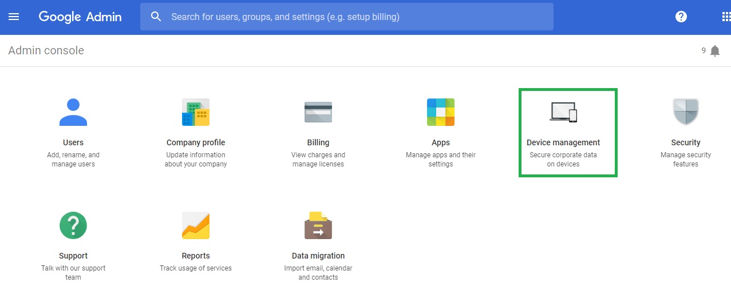
Task: Open the Reports chart icon
Action: click(196, 225)
